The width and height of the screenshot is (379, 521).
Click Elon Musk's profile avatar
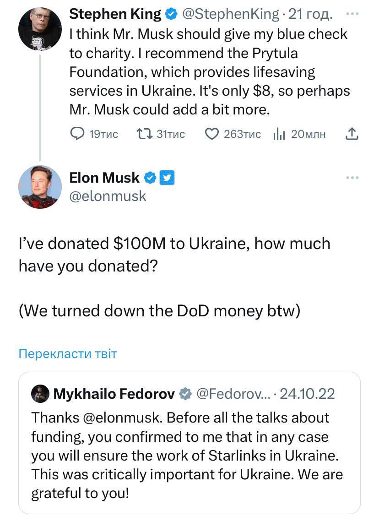point(40,187)
